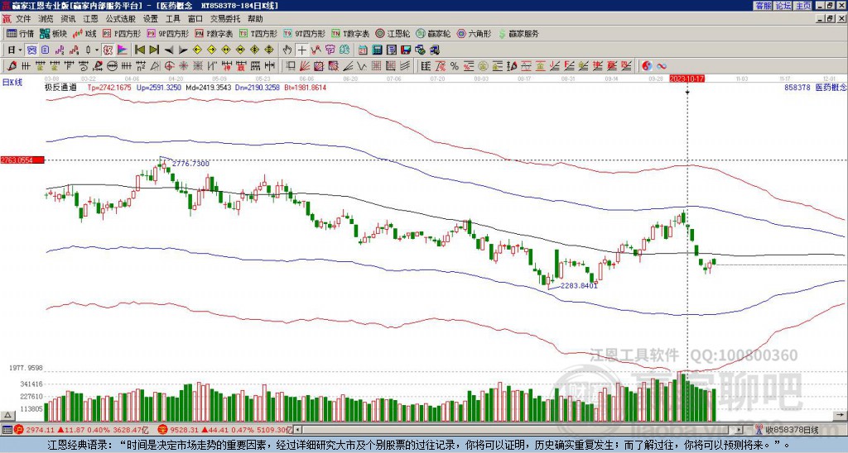Select the red Gann fan lines tool

tap(305, 66)
